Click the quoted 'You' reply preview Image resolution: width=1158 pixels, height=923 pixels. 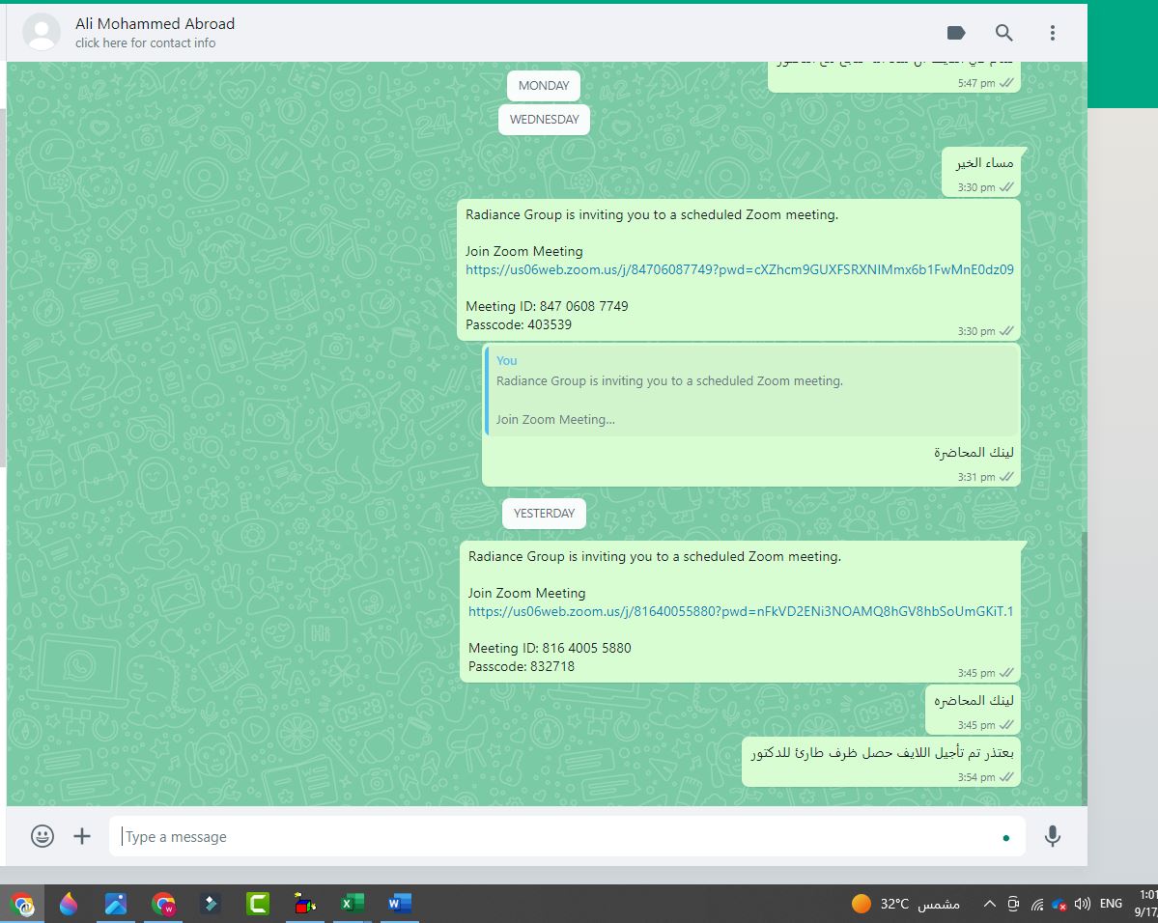[x=751, y=390]
